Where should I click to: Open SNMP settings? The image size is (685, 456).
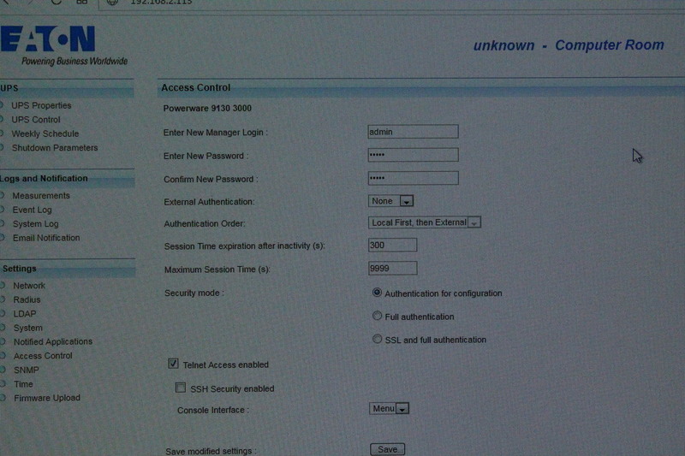click(x=27, y=370)
